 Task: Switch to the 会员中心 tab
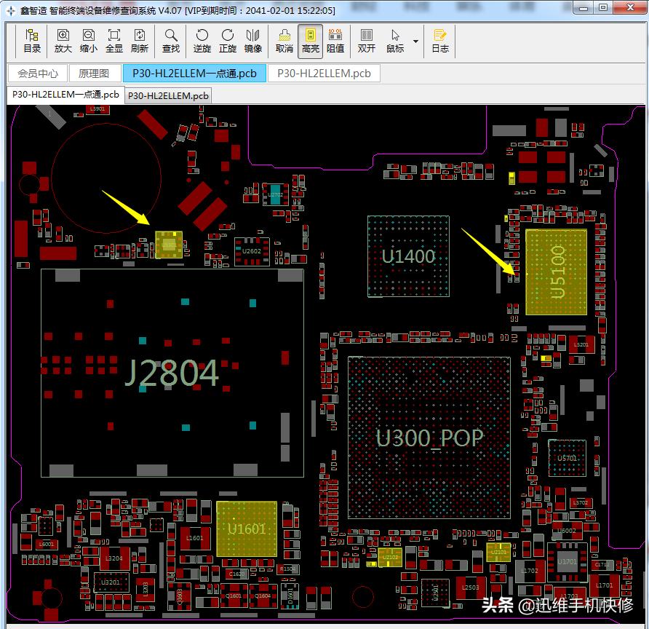(38, 74)
